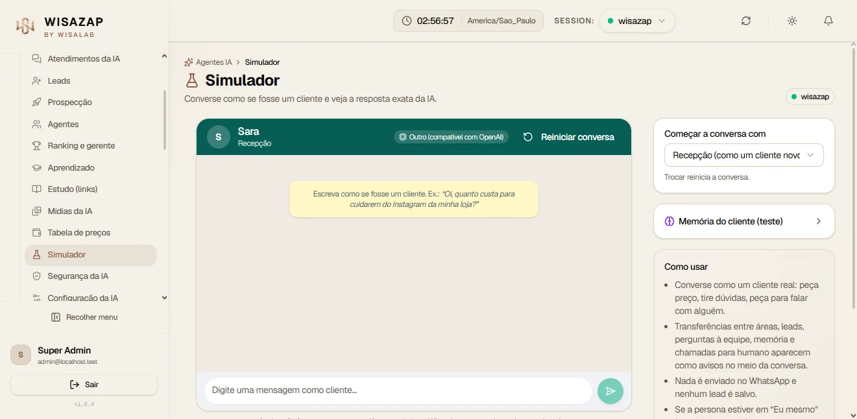Image resolution: width=857 pixels, height=419 pixels.
Task: Click the Simulador flask icon in sidebar
Action: point(37,255)
